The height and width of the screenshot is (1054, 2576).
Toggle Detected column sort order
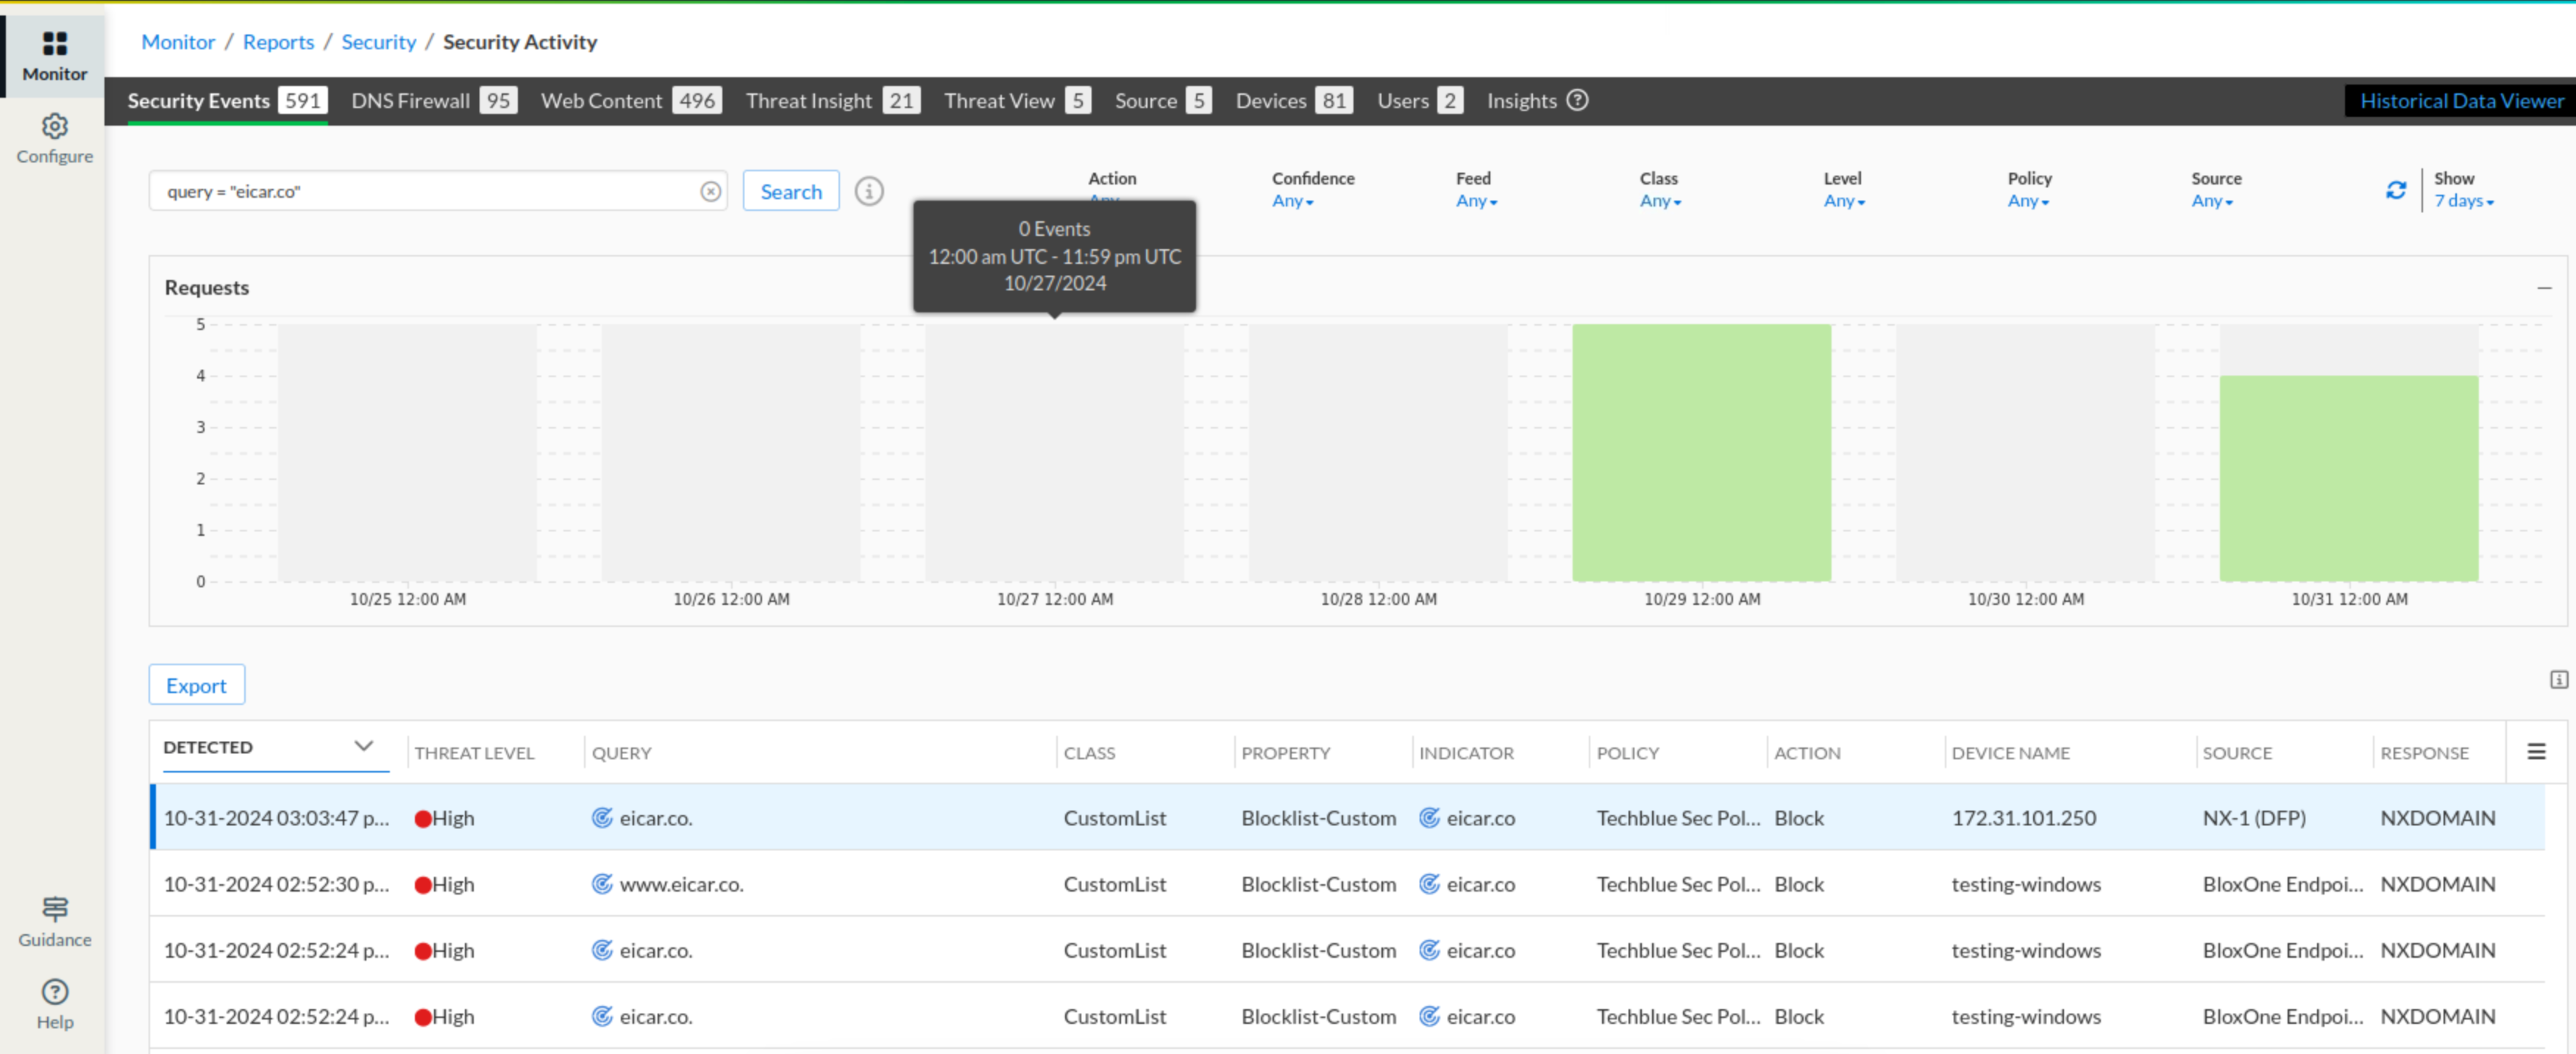point(363,746)
